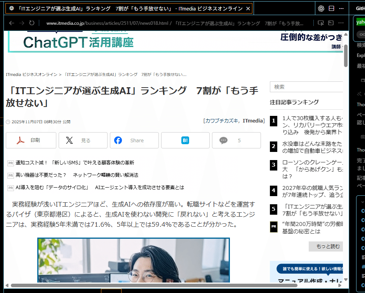Click the 印刷 print button

click(31, 140)
